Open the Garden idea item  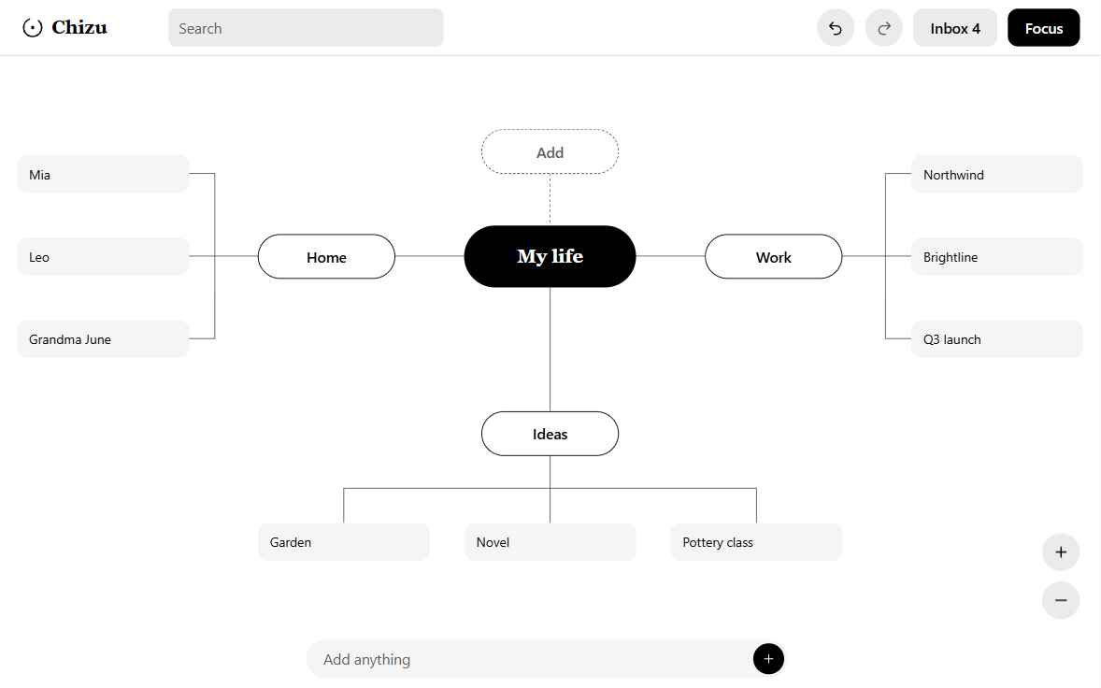point(343,542)
